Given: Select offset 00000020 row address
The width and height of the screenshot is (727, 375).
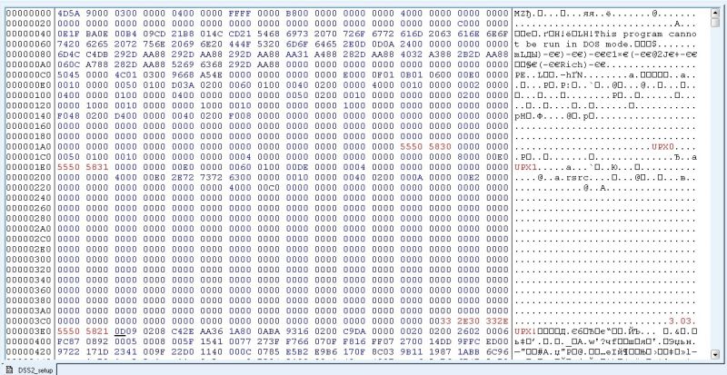Looking at the screenshot, I should tap(29, 24).
